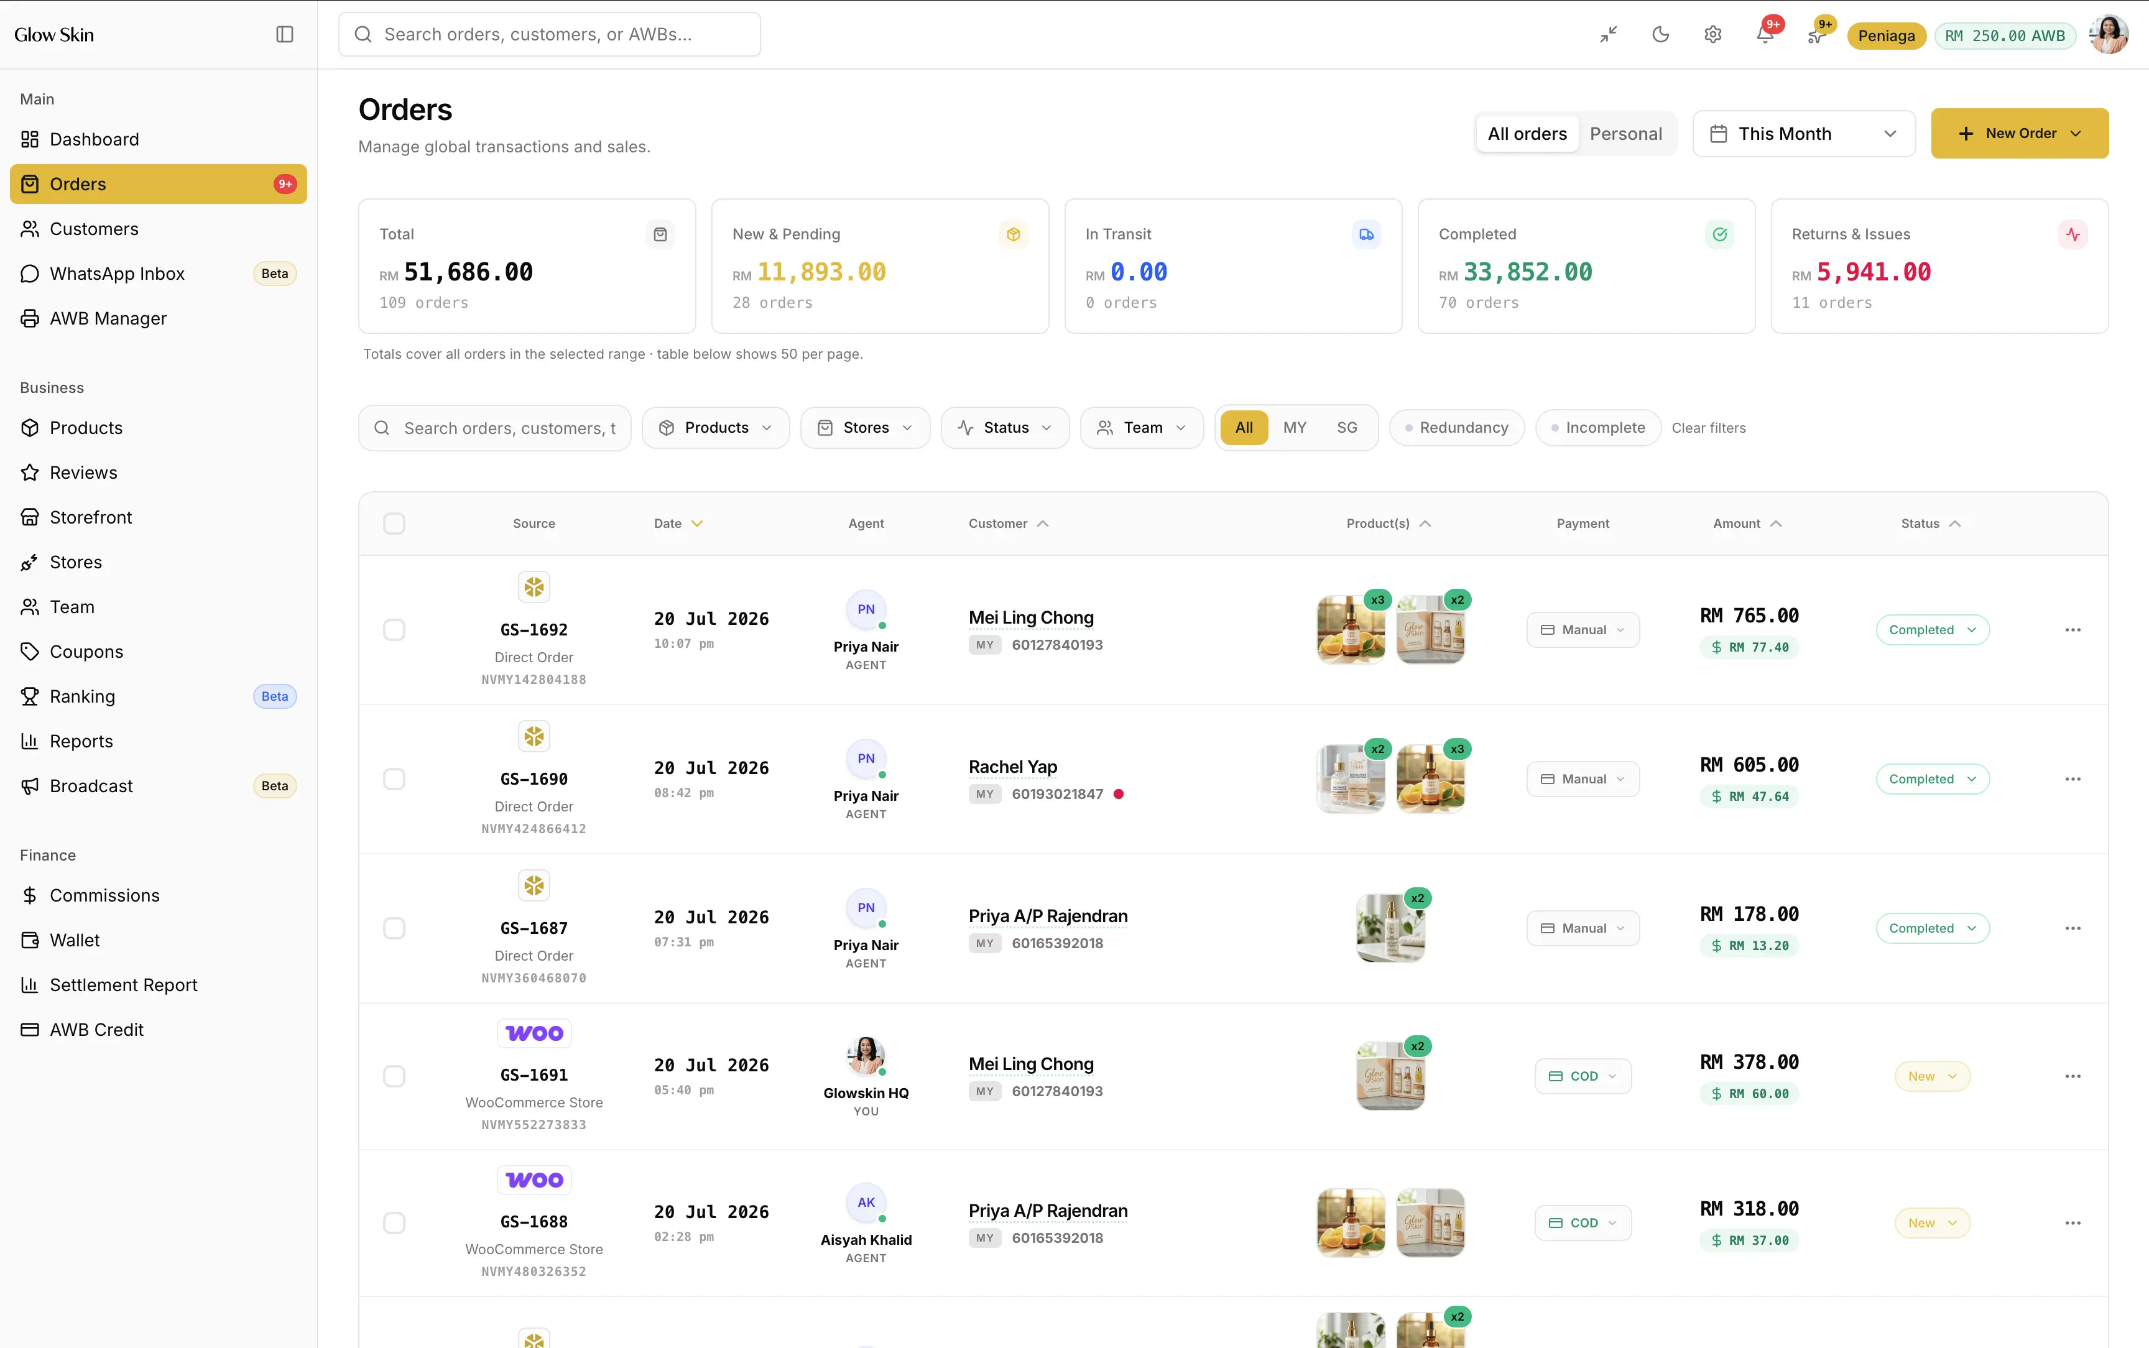The height and width of the screenshot is (1348, 2149).
Task: Select checkbox for order GS-1691
Action: tap(394, 1076)
